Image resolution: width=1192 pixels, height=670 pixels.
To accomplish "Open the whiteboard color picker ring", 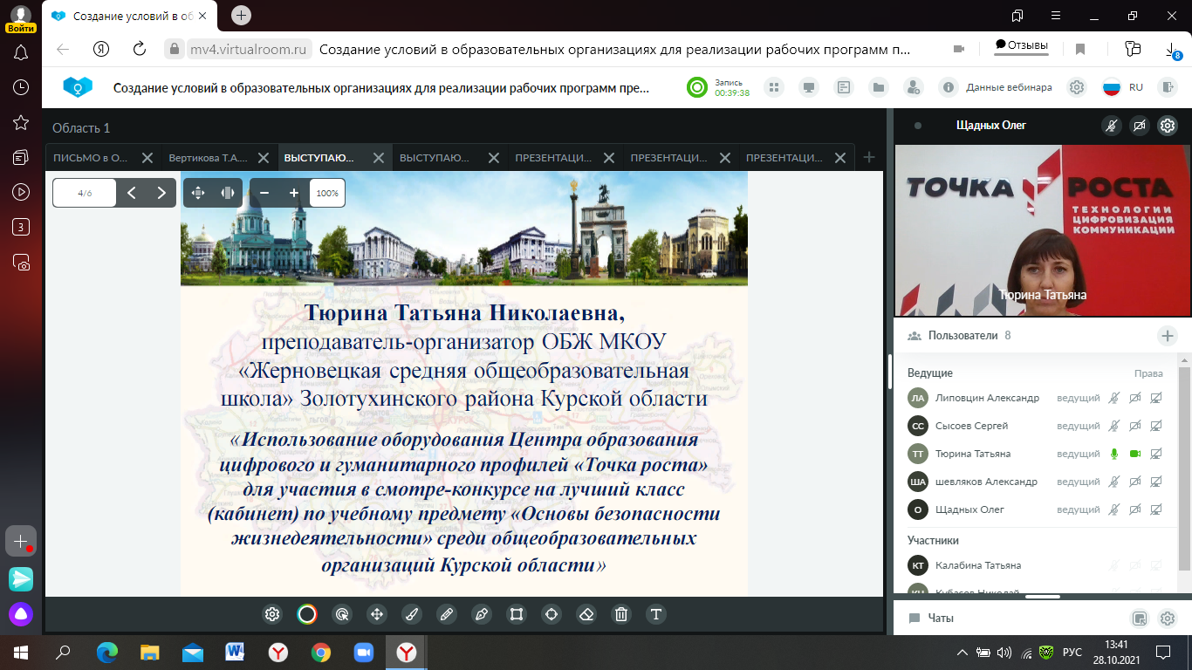I will click(x=307, y=614).
